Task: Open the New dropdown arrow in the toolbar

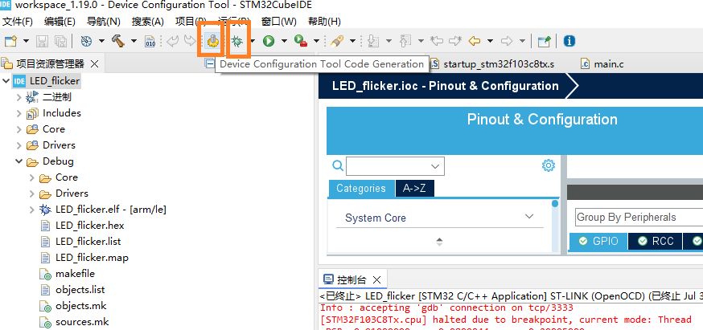Action: [26, 41]
